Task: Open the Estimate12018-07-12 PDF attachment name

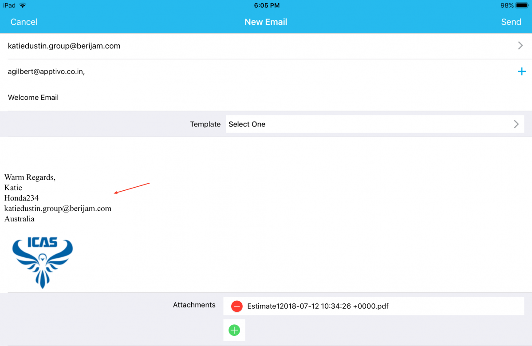Action: pyautogui.click(x=318, y=306)
